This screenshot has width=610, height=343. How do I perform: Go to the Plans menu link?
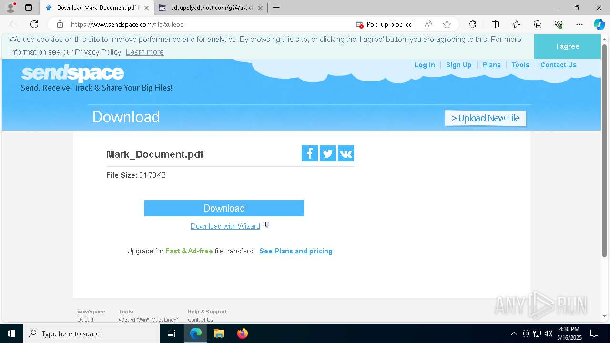[491, 65]
